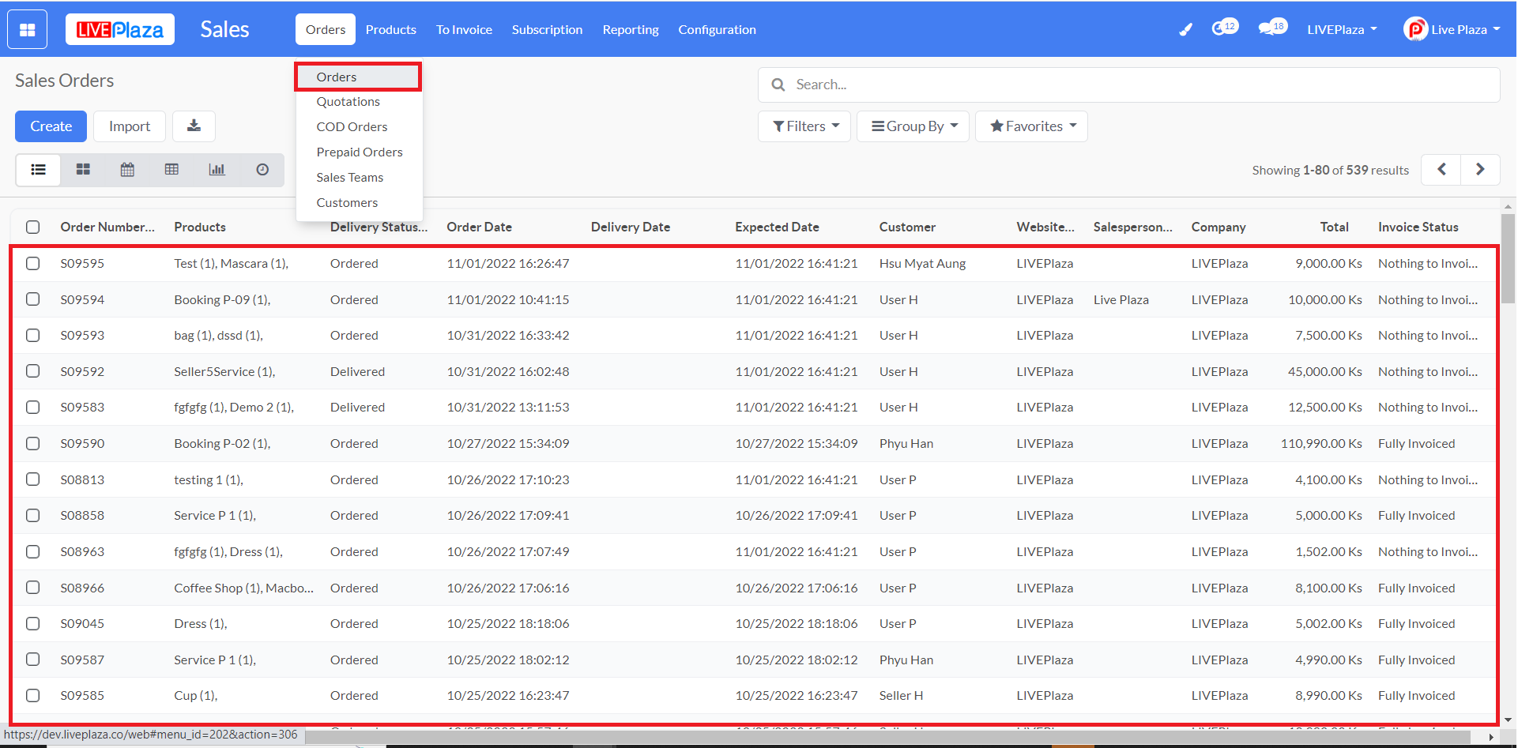The height and width of the screenshot is (748, 1518).
Task: Select Prepaid Orders menu entry
Action: (360, 152)
